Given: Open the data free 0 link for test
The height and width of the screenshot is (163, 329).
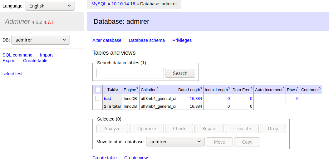Looking at the screenshot, I should [251, 99].
